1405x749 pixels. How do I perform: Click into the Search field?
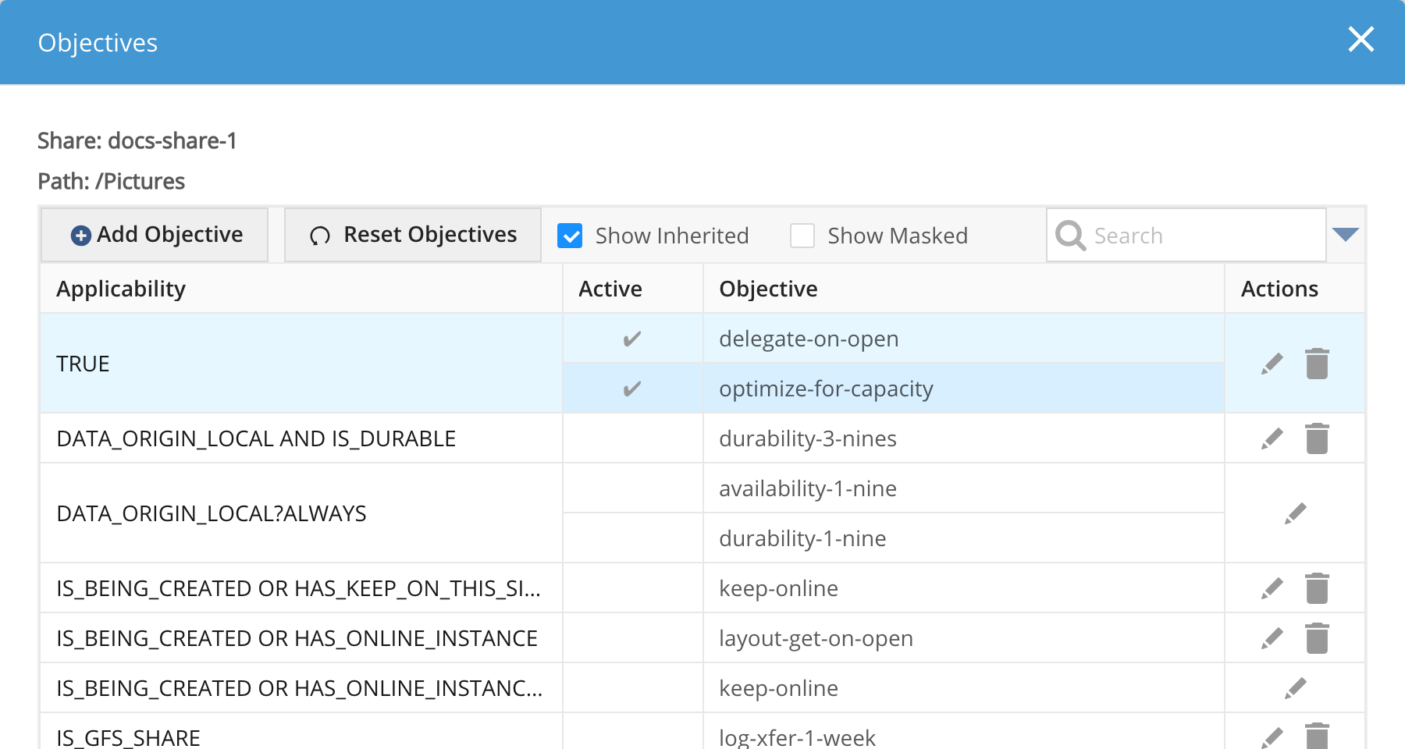[1186, 235]
